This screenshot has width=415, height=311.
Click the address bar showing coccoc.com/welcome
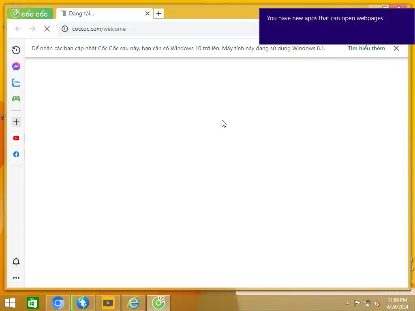point(159,29)
